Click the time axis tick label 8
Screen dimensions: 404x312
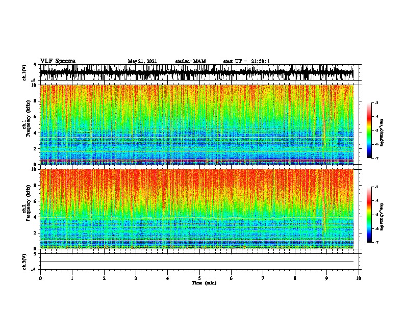pyautogui.click(x=295, y=278)
